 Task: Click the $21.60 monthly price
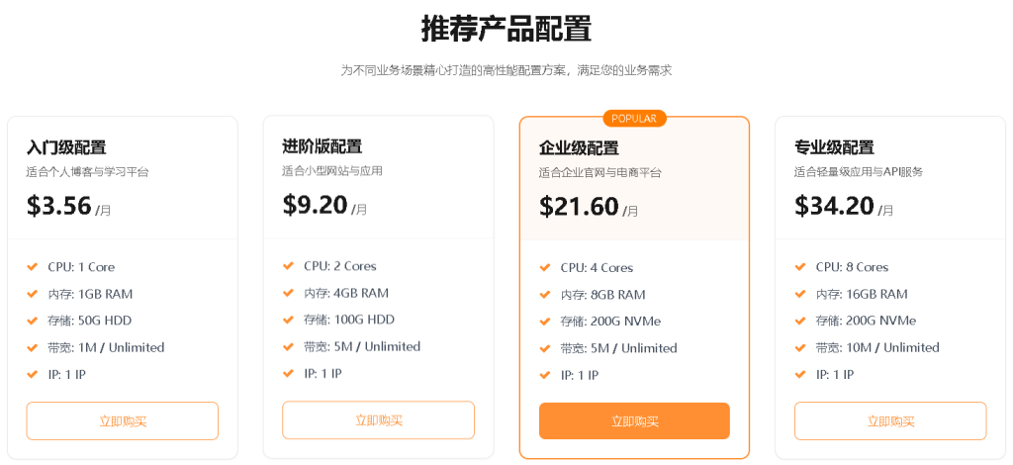click(579, 207)
